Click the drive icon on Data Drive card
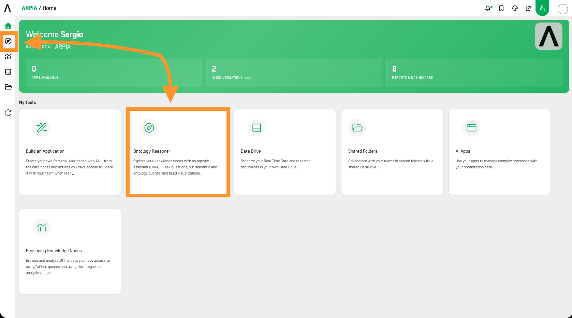This screenshot has height=318, width=572. pos(256,128)
